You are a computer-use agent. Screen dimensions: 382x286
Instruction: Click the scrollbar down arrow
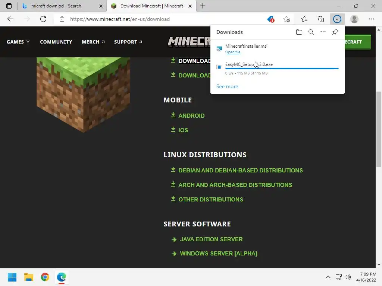pos(379,265)
